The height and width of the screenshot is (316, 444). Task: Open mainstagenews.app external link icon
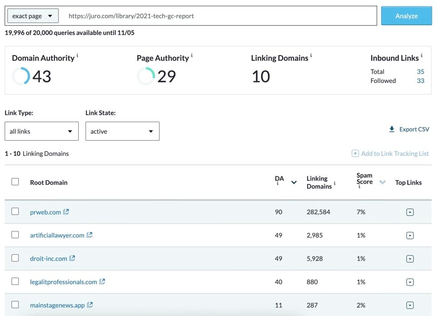(90, 305)
